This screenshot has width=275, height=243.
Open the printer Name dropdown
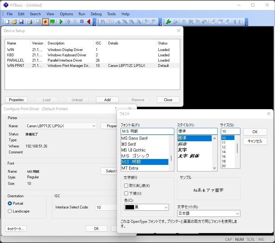tap(61, 126)
